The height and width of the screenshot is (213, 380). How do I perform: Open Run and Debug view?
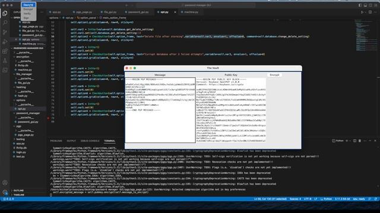point(5,42)
